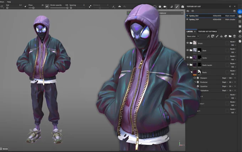This screenshot has height=152, width=242.
Task: Toggle lazy mouse icon before Distance
Action: pyautogui.click(x=90, y=6)
